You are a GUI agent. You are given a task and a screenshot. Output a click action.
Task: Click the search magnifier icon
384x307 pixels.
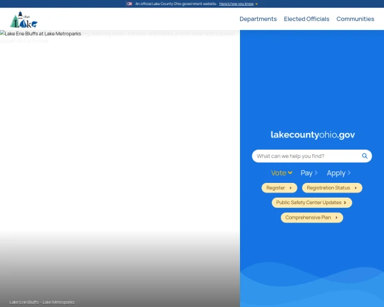click(365, 156)
